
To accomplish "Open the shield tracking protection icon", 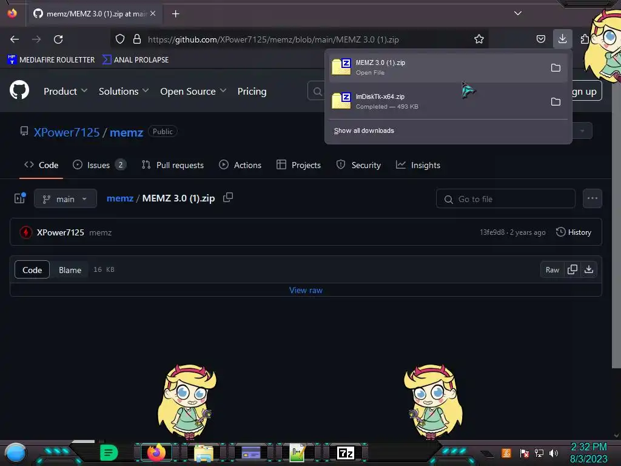I will point(120,39).
